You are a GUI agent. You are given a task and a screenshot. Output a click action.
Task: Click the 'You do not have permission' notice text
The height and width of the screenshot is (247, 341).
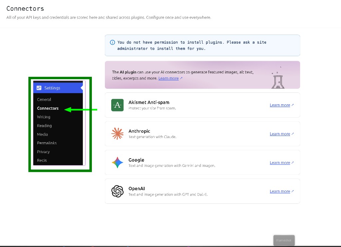[x=192, y=45]
